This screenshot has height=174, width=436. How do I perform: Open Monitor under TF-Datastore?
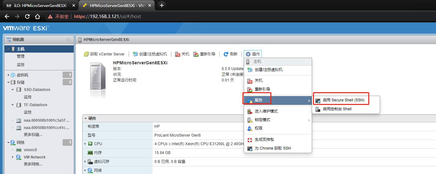tap(28, 112)
